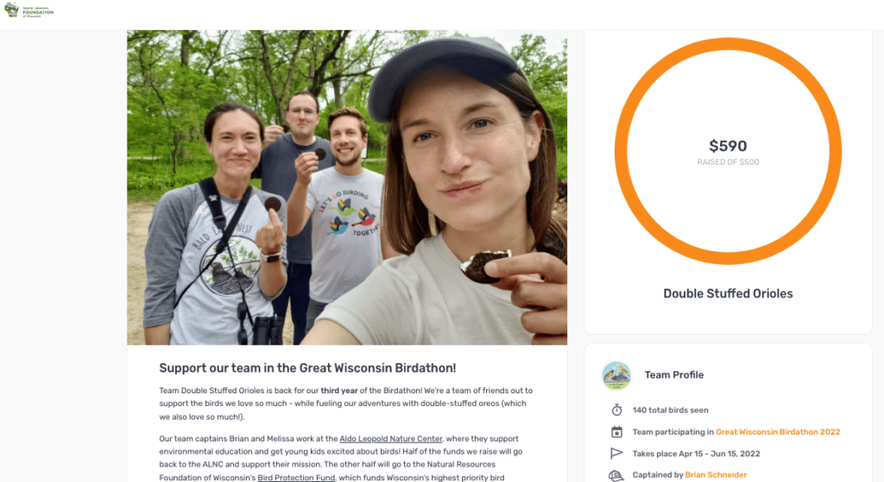
Task: Click the team profile avatar image
Action: point(616,376)
